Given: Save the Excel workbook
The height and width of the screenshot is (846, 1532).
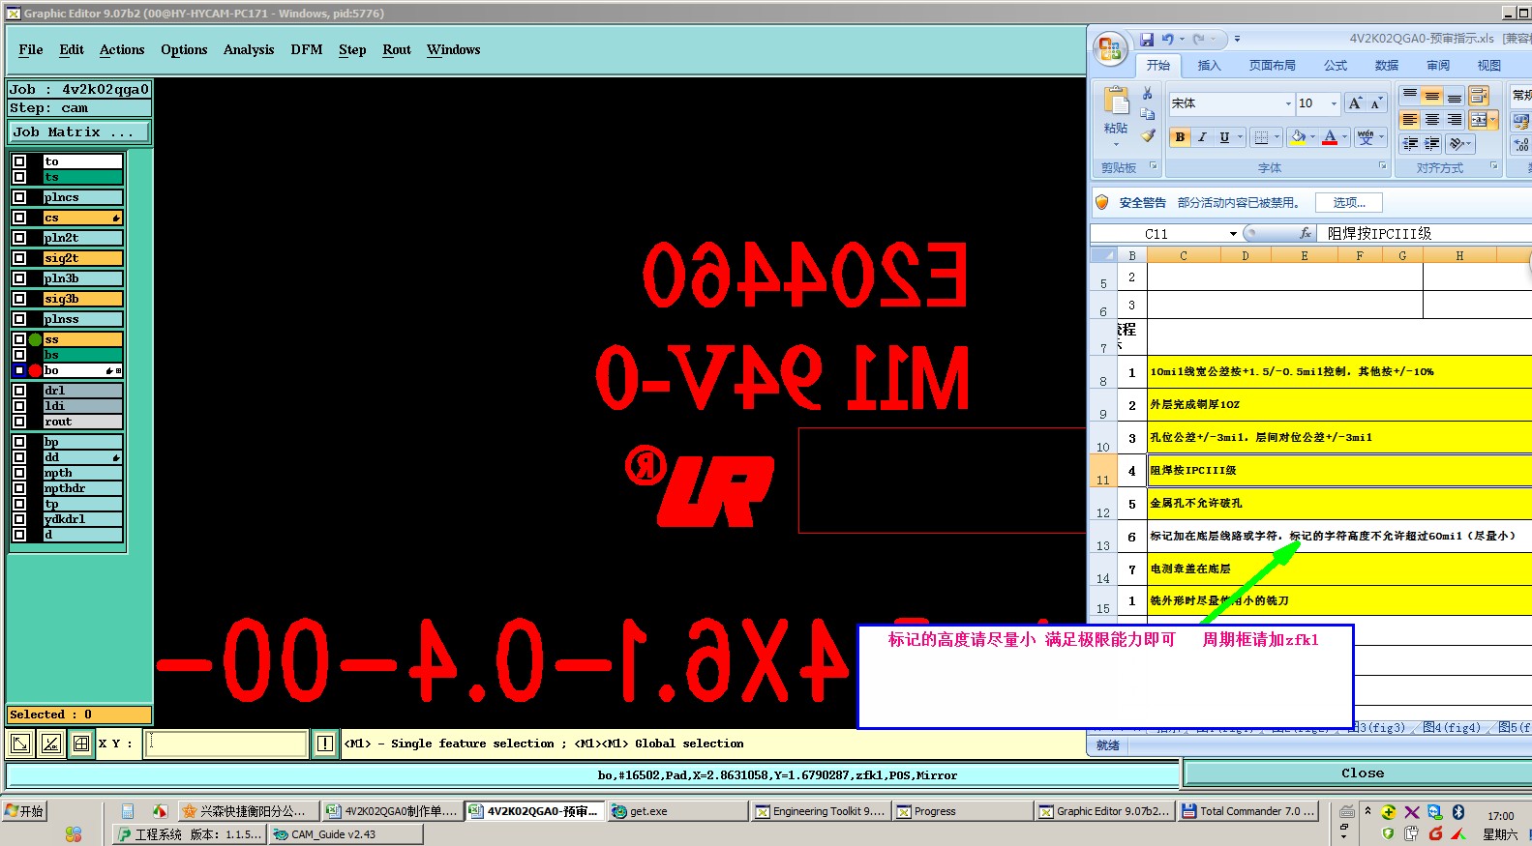Looking at the screenshot, I should pyautogui.click(x=1147, y=40).
